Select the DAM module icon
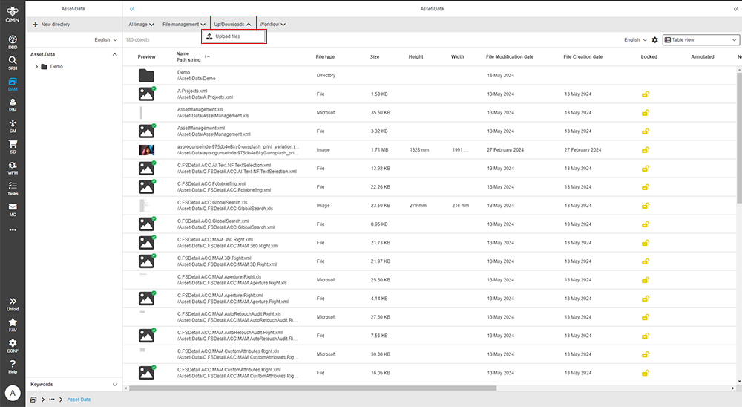The width and height of the screenshot is (742, 407). [x=13, y=84]
